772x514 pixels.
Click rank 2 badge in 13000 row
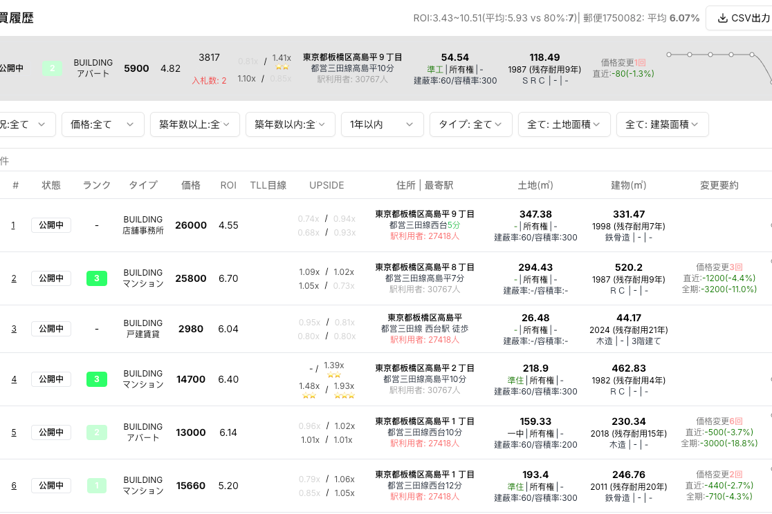click(x=97, y=432)
